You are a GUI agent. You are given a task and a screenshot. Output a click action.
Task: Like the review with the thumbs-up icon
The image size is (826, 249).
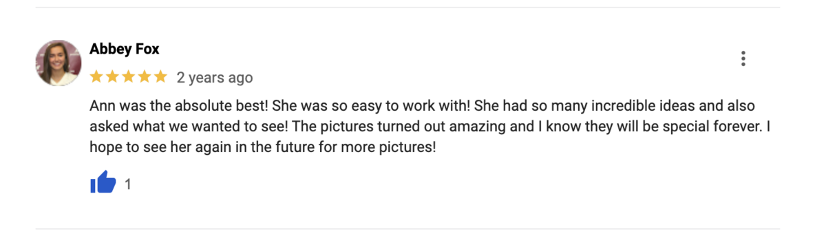(103, 183)
